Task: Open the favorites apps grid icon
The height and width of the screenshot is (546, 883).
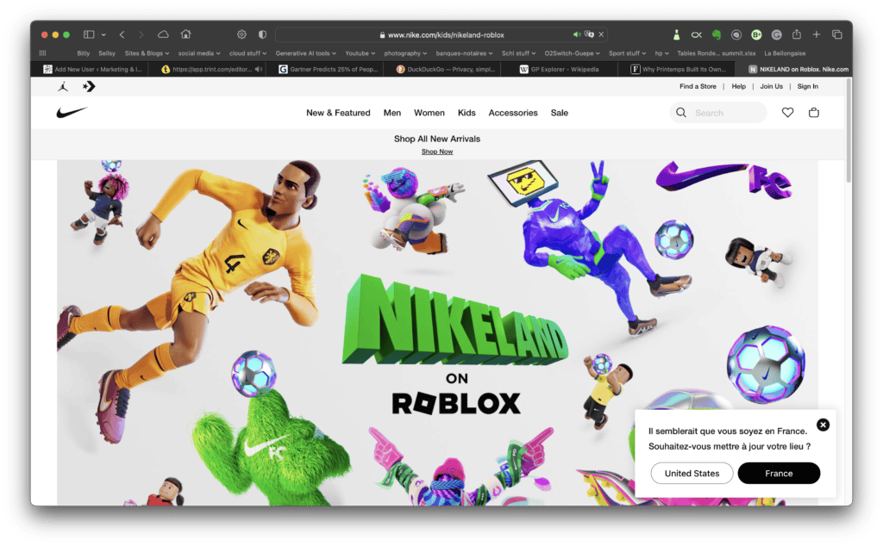Action: [x=42, y=53]
